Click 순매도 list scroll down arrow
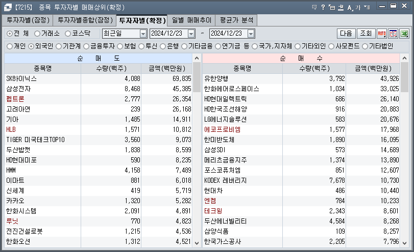This screenshot has height=252, width=414. [197, 243]
